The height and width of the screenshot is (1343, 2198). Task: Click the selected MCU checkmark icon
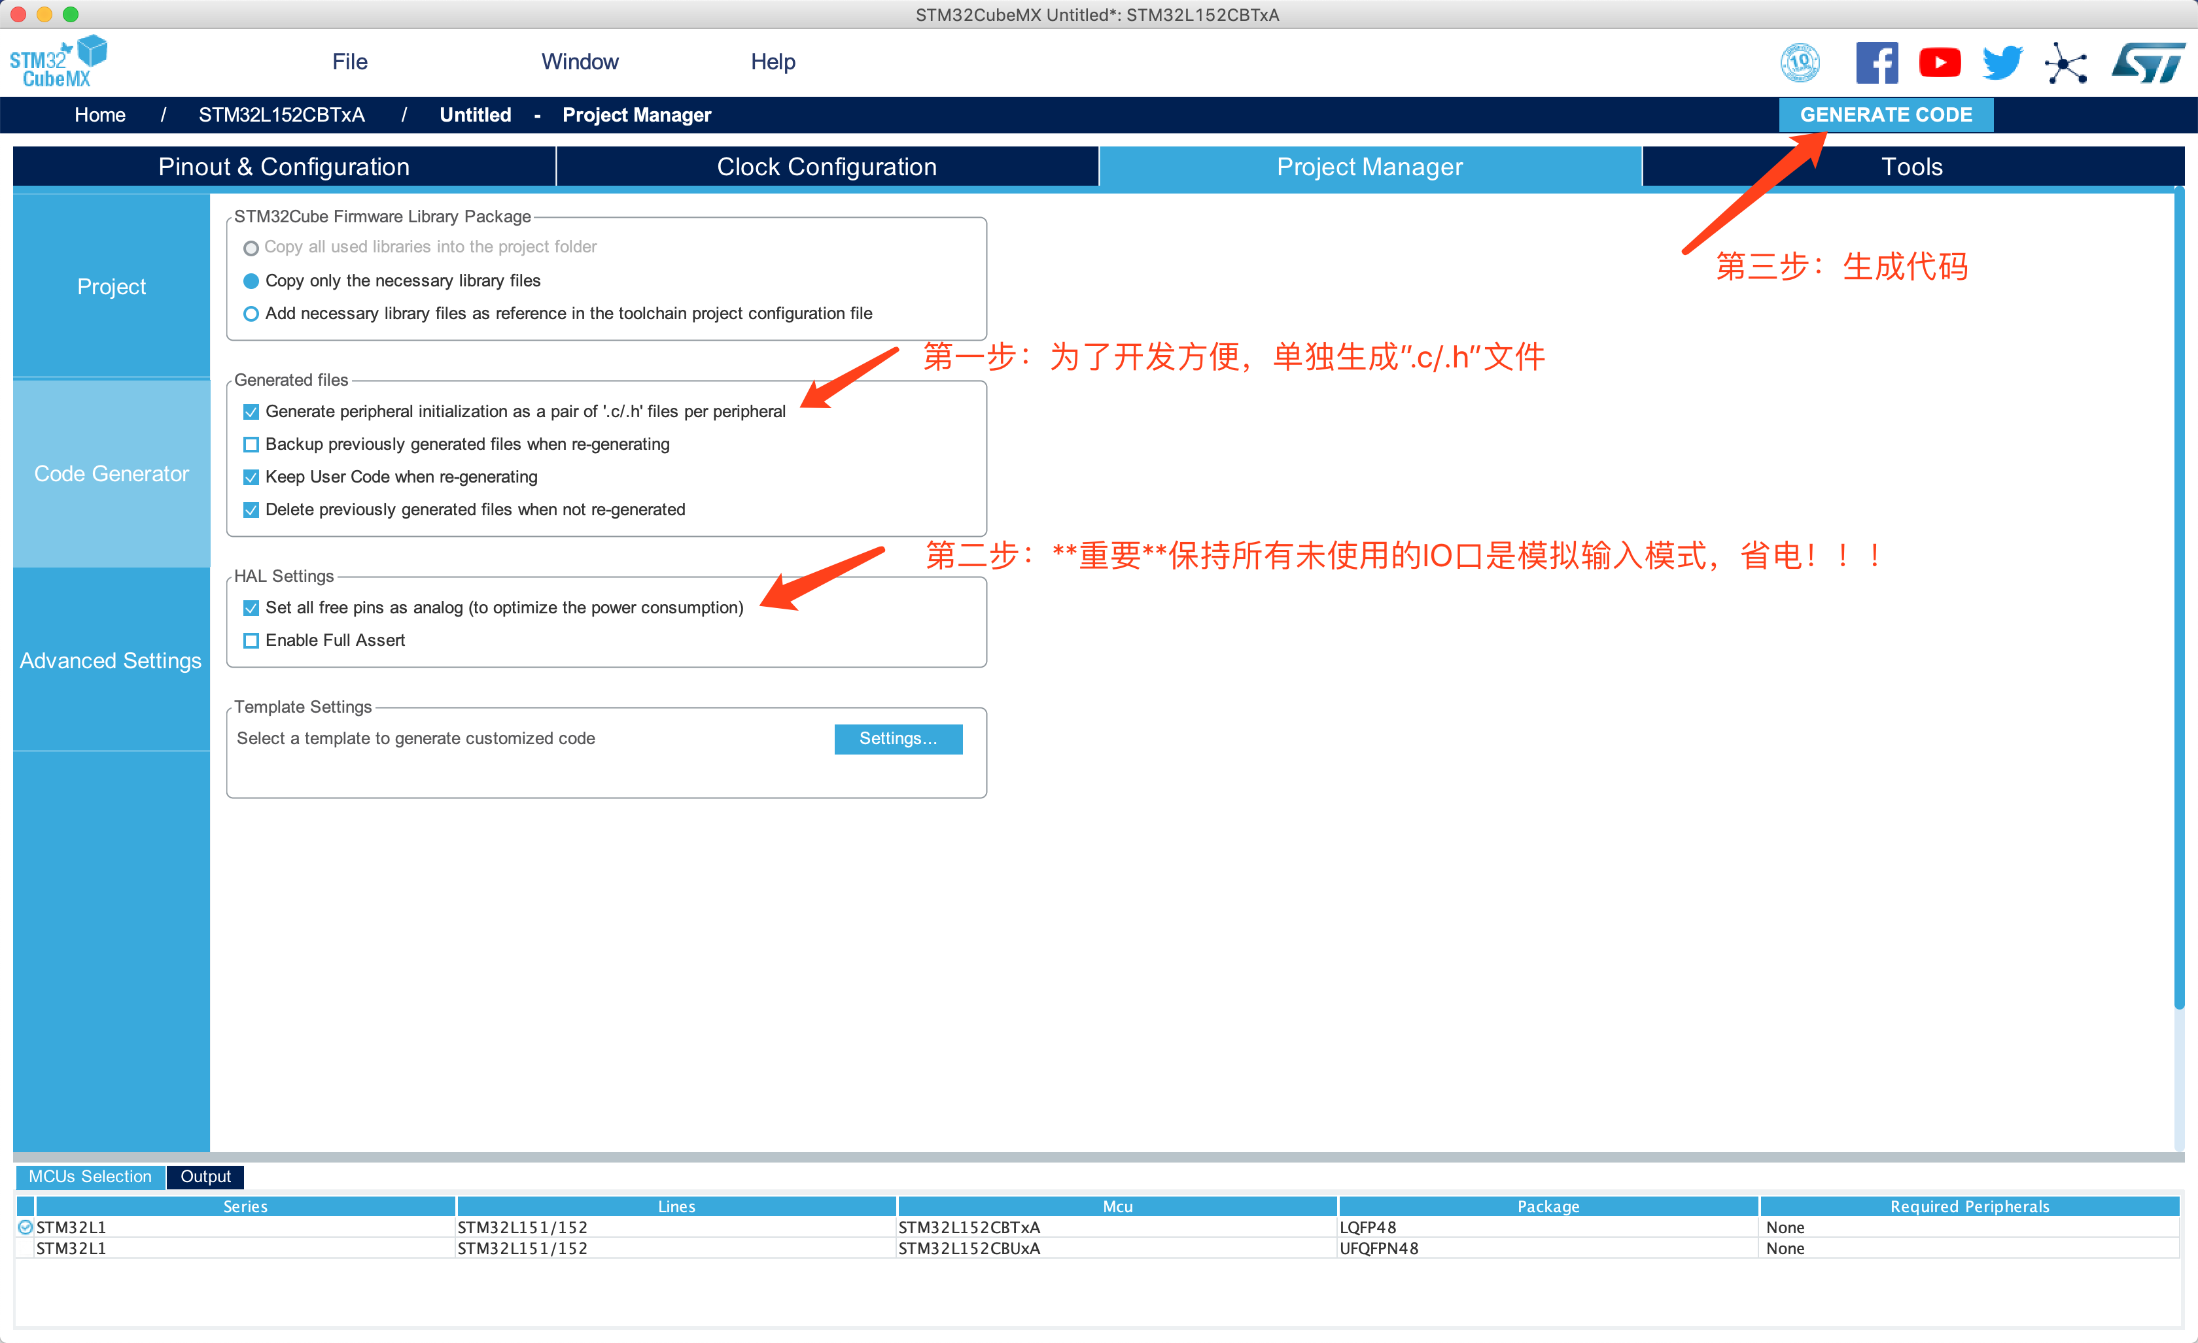click(25, 1227)
